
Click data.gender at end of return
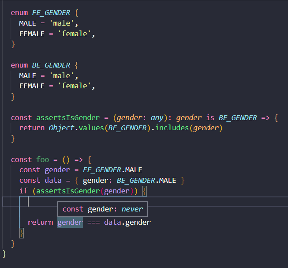[x=127, y=223]
